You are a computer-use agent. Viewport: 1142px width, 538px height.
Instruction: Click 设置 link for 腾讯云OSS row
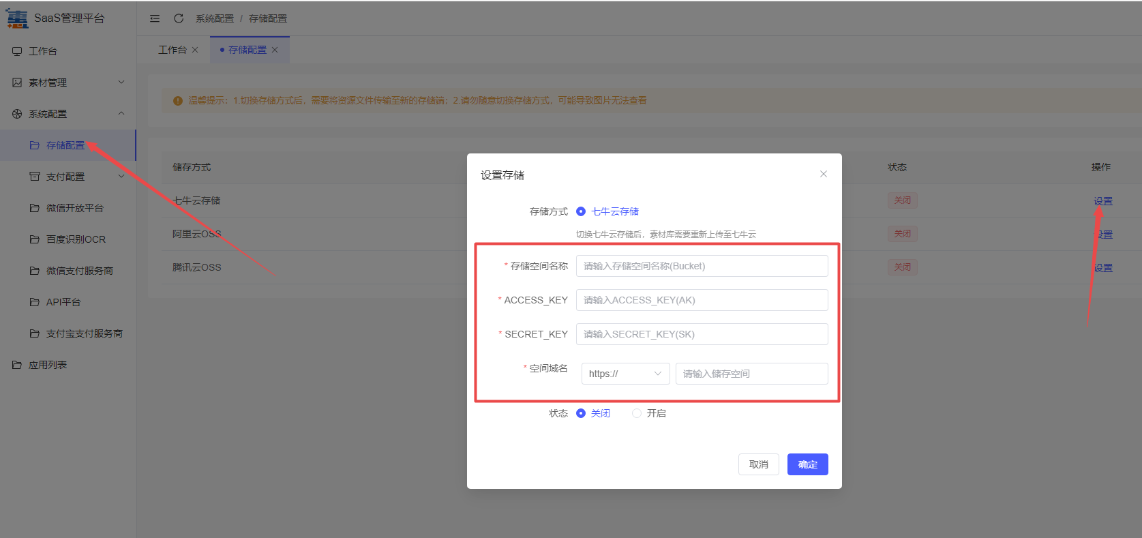click(x=1103, y=268)
